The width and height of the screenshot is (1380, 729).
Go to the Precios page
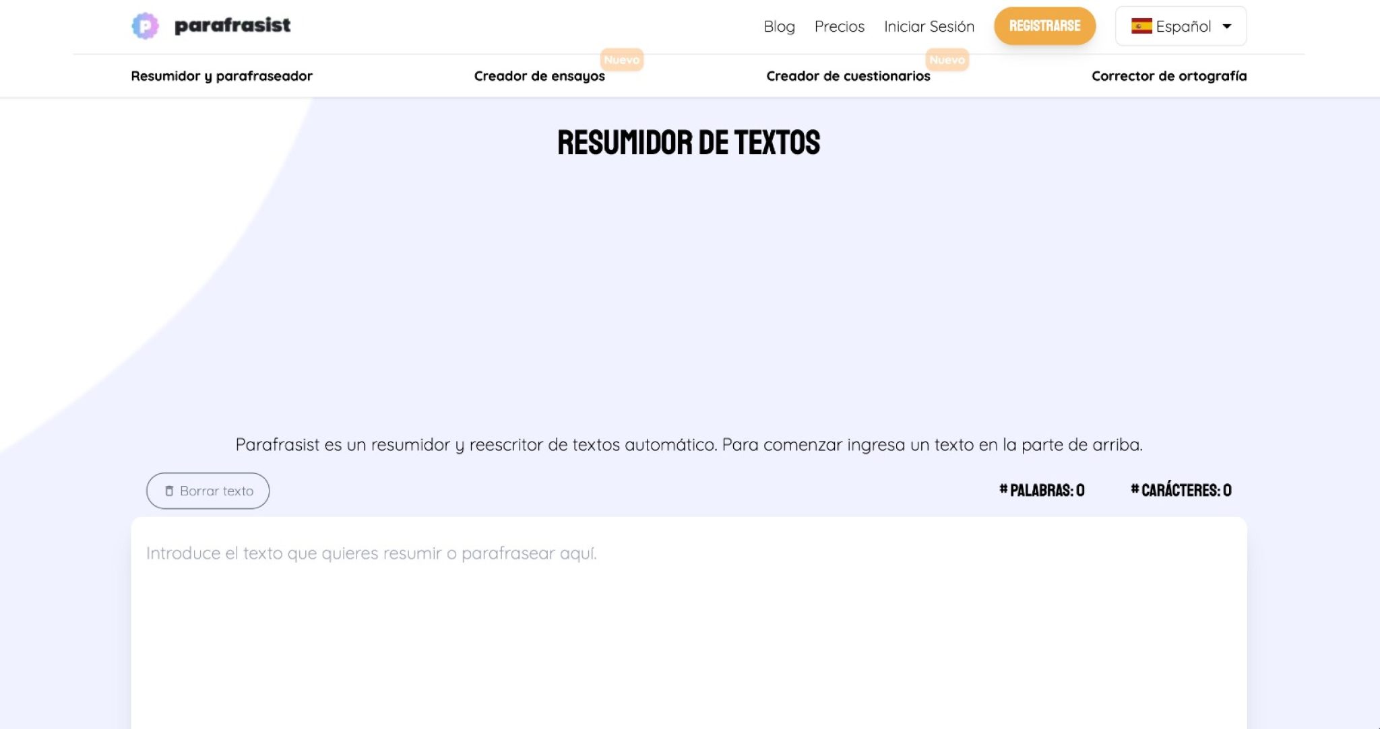pyautogui.click(x=839, y=26)
